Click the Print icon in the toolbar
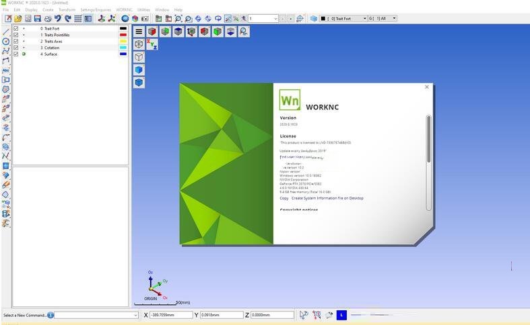Image resolution: width=530 pixels, height=325 pixels. 48,19
